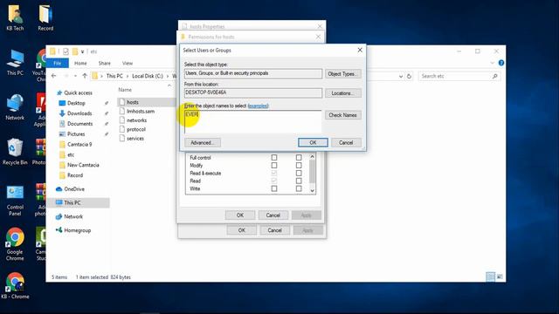Click the Up arrow in File Explorer
559x314 pixels.
[x=85, y=76]
